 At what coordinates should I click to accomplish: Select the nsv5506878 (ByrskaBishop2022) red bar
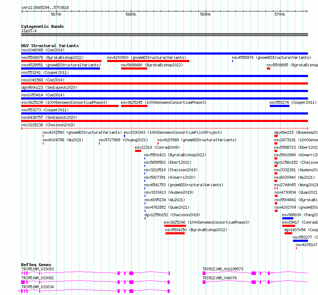pos(61,61)
